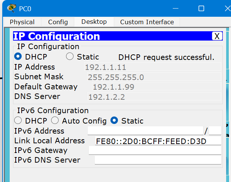Maximize the PC0 window
The height and width of the screenshot is (182, 231).
201,8
